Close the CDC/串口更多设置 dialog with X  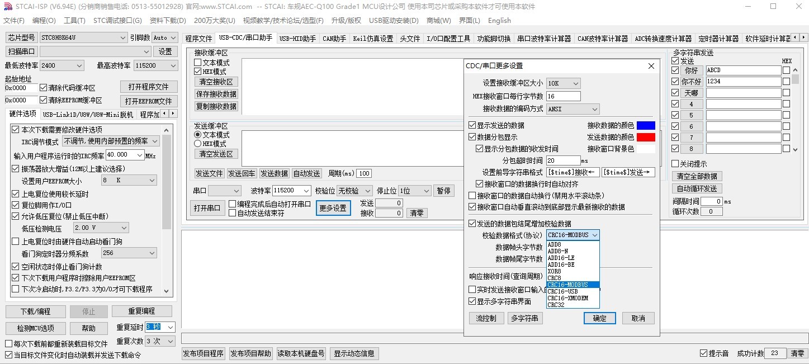651,66
